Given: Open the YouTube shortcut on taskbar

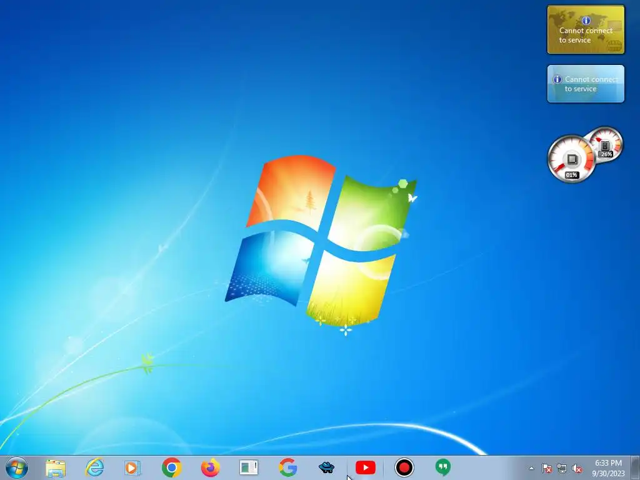Looking at the screenshot, I should (365, 467).
